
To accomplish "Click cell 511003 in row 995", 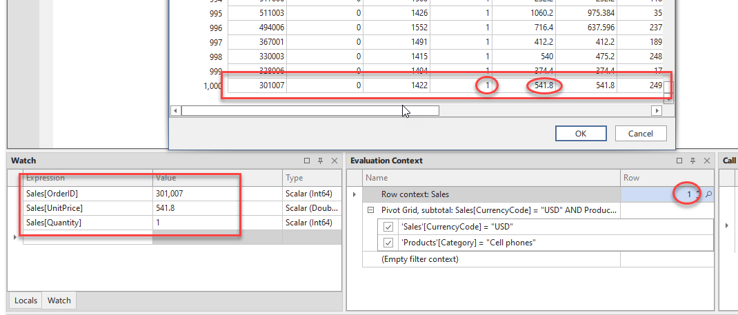I will pos(257,13).
